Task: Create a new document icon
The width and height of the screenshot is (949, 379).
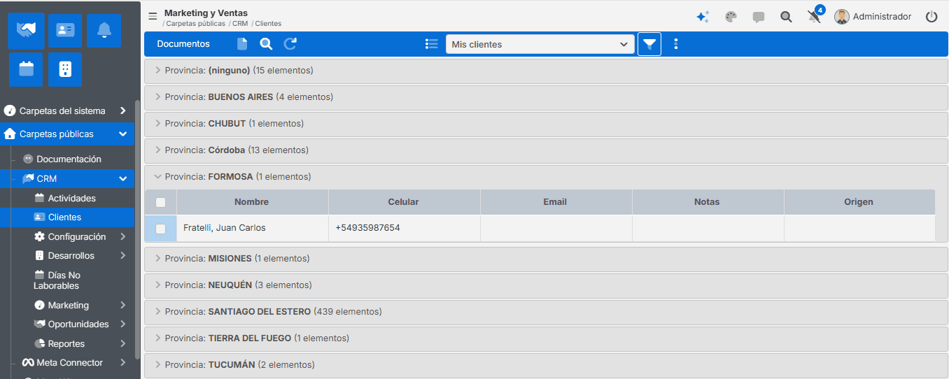Action: (x=242, y=44)
